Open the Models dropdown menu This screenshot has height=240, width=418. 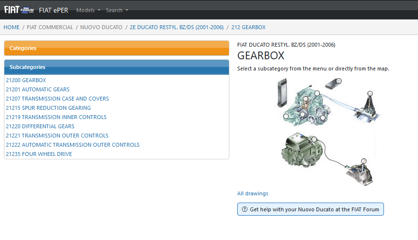click(x=88, y=10)
